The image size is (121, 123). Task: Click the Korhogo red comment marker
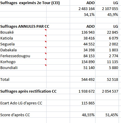pos(45,59)
